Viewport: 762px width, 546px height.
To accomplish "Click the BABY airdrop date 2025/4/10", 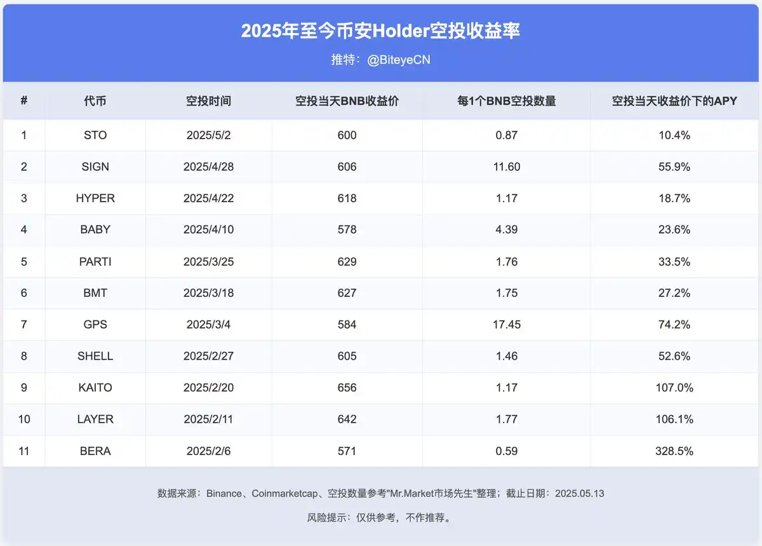I will (208, 230).
